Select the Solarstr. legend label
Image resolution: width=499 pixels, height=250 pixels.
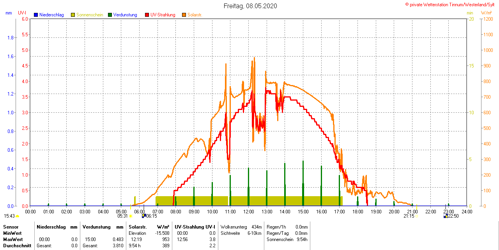point(195,15)
